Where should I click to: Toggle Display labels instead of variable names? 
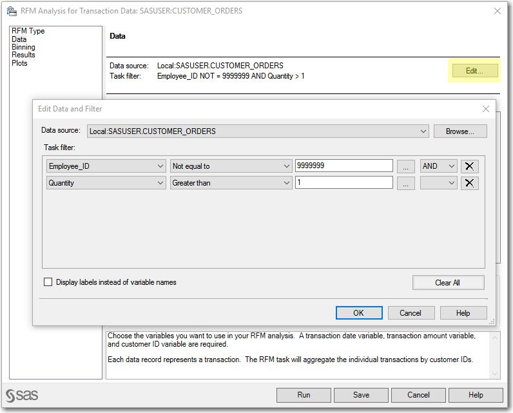(48, 282)
